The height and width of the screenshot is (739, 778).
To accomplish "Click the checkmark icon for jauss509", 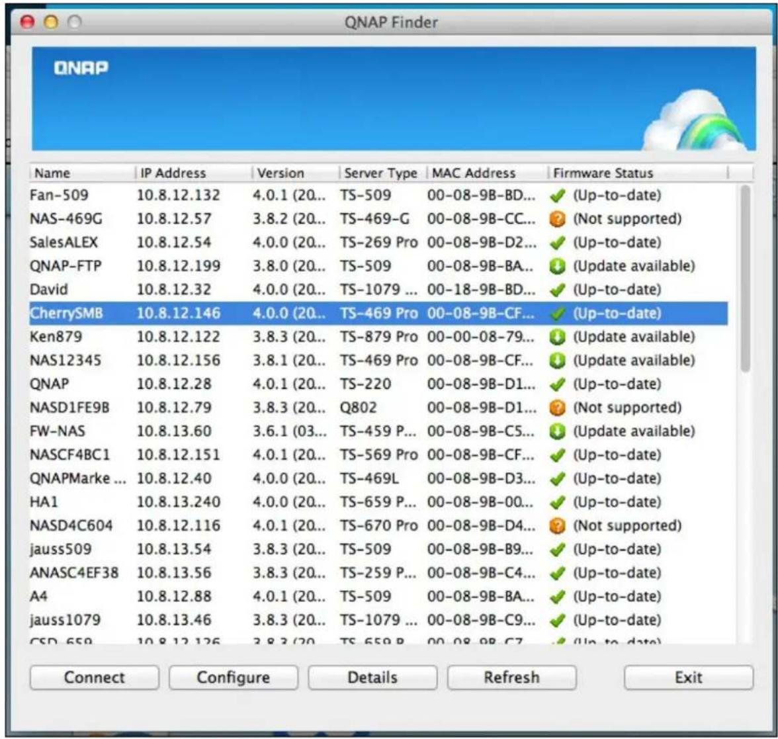I will (x=557, y=549).
